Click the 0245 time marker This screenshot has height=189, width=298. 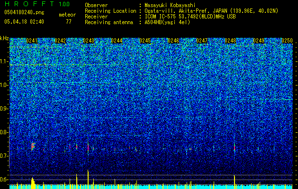145,41
